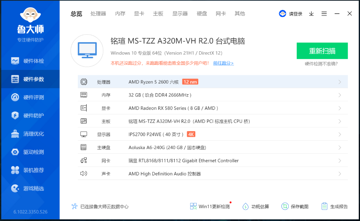The image size is (360, 221).
Task: Open 硬件防护 shield icon in sidebar
Action: [15, 115]
